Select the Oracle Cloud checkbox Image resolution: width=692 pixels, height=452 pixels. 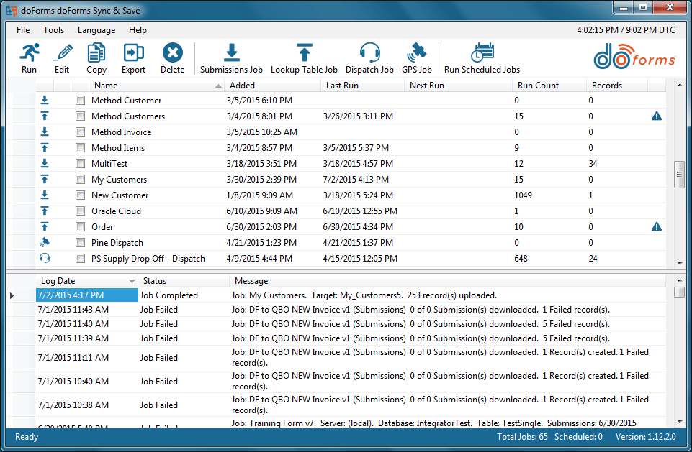pos(80,211)
